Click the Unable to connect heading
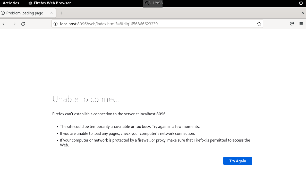 click(x=86, y=99)
